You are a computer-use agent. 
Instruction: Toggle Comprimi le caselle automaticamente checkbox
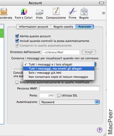(x=17, y=45)
